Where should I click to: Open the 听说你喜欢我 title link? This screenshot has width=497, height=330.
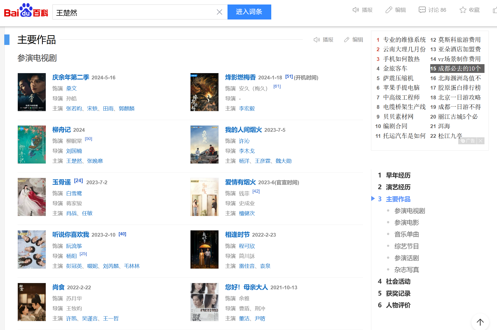(71, 235)
